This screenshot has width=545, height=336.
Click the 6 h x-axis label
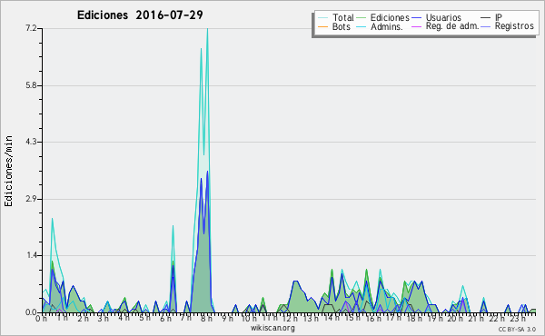pos(165,319)
